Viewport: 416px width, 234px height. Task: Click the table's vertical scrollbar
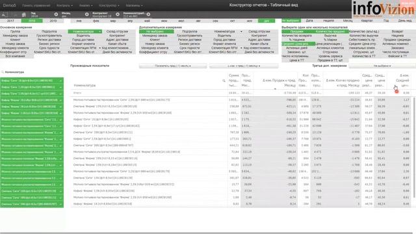pyautogui.click(x=414, y=148)
